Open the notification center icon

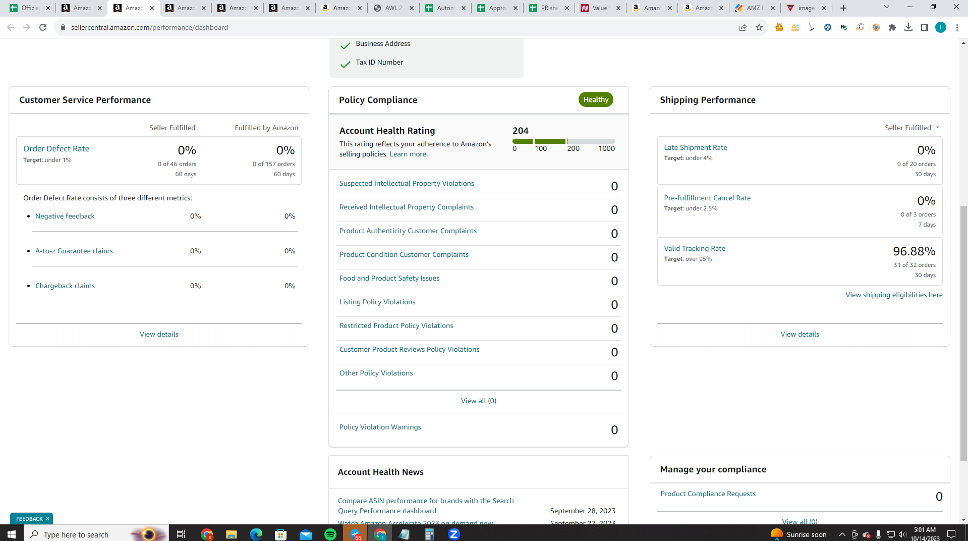pyautogui.click(x=951, y=534)
